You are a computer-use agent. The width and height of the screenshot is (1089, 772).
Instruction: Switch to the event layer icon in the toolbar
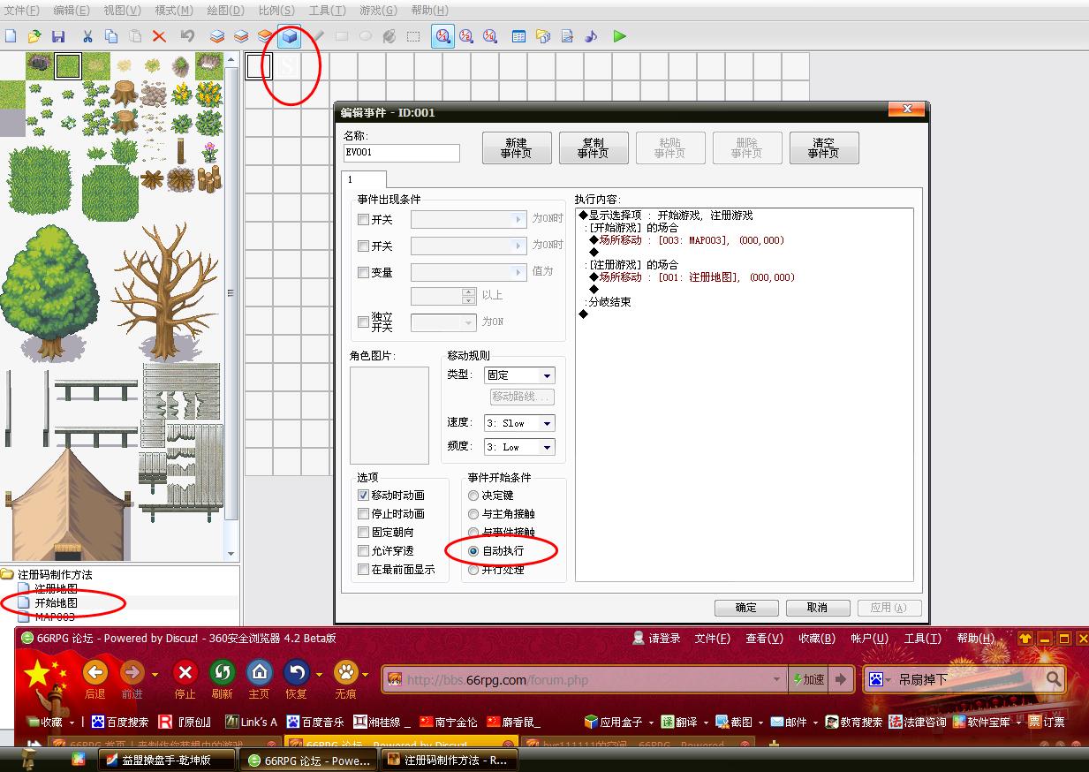[x=289, y=36]
